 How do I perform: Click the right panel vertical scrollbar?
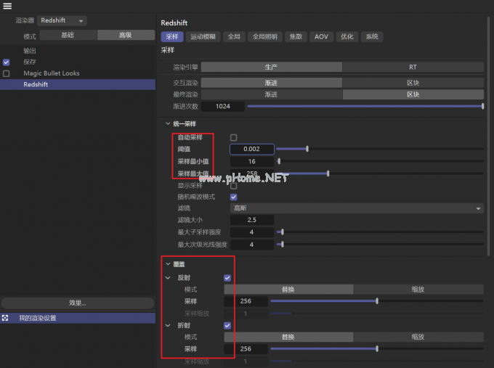[488, 135]
